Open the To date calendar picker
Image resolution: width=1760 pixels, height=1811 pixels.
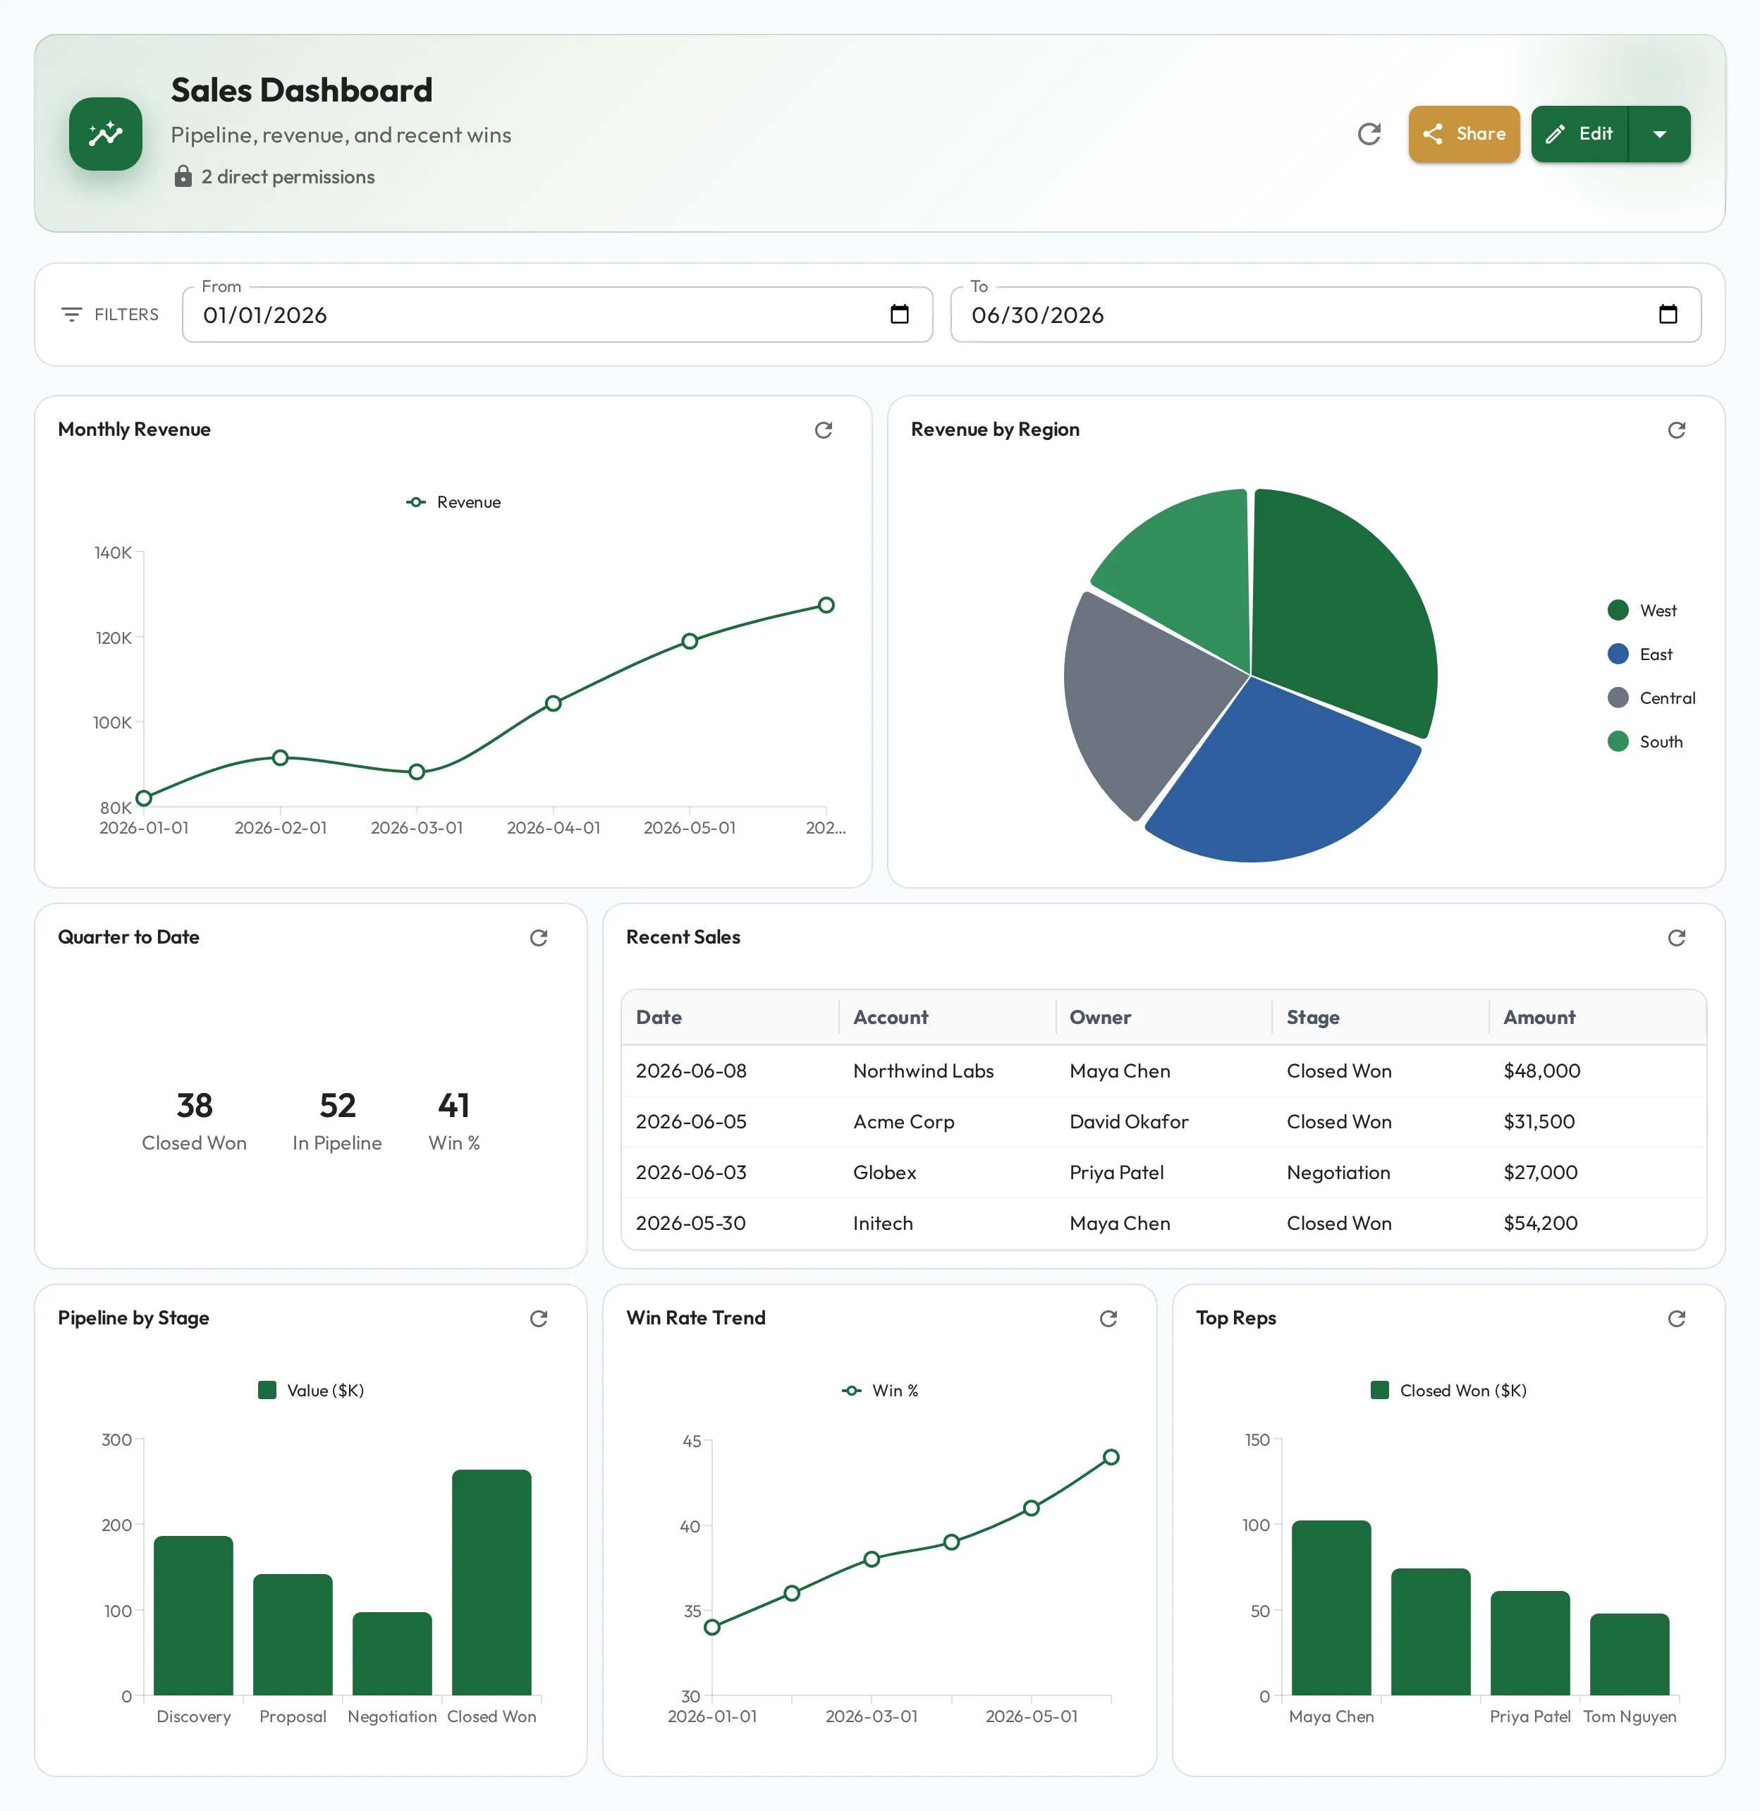coord(1668,315)
